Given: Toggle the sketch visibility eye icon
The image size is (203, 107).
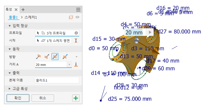Looking at the screenshot, I should click(77, 17).
